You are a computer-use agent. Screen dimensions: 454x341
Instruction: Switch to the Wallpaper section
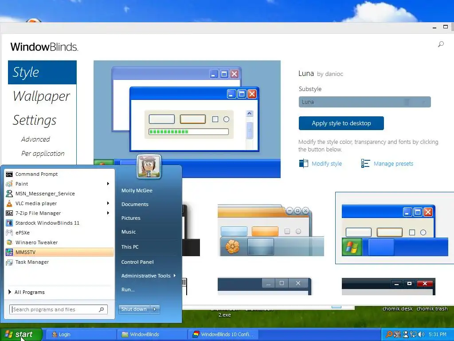coord(41,96)
